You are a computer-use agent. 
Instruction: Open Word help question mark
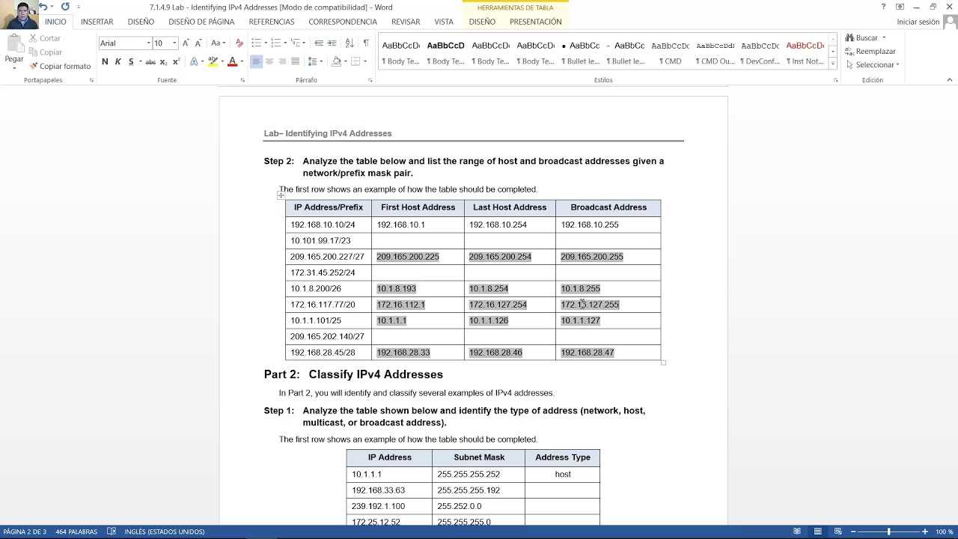[x=883, y=7]
